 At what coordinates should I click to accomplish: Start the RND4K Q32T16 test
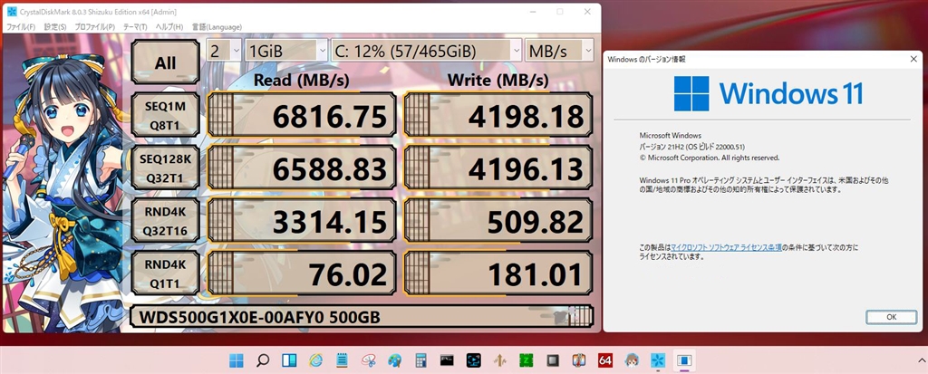tap(165, 221)
